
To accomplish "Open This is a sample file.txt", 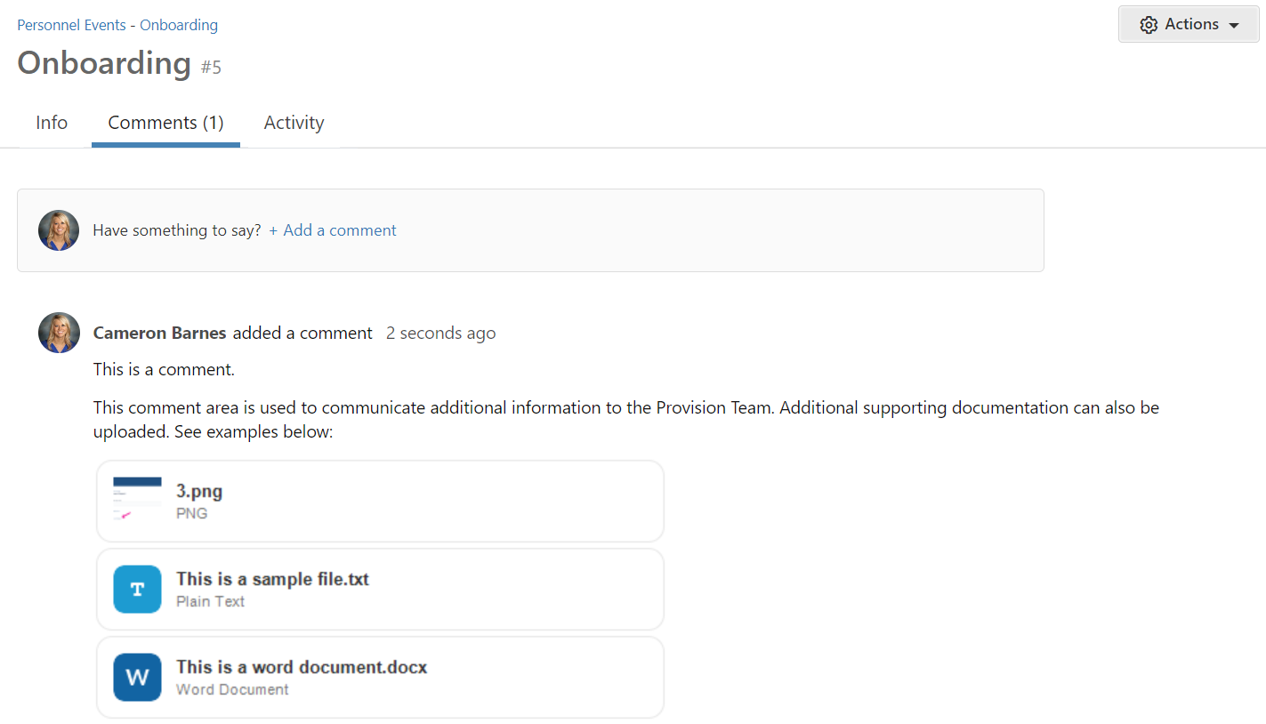I will 272,579.
